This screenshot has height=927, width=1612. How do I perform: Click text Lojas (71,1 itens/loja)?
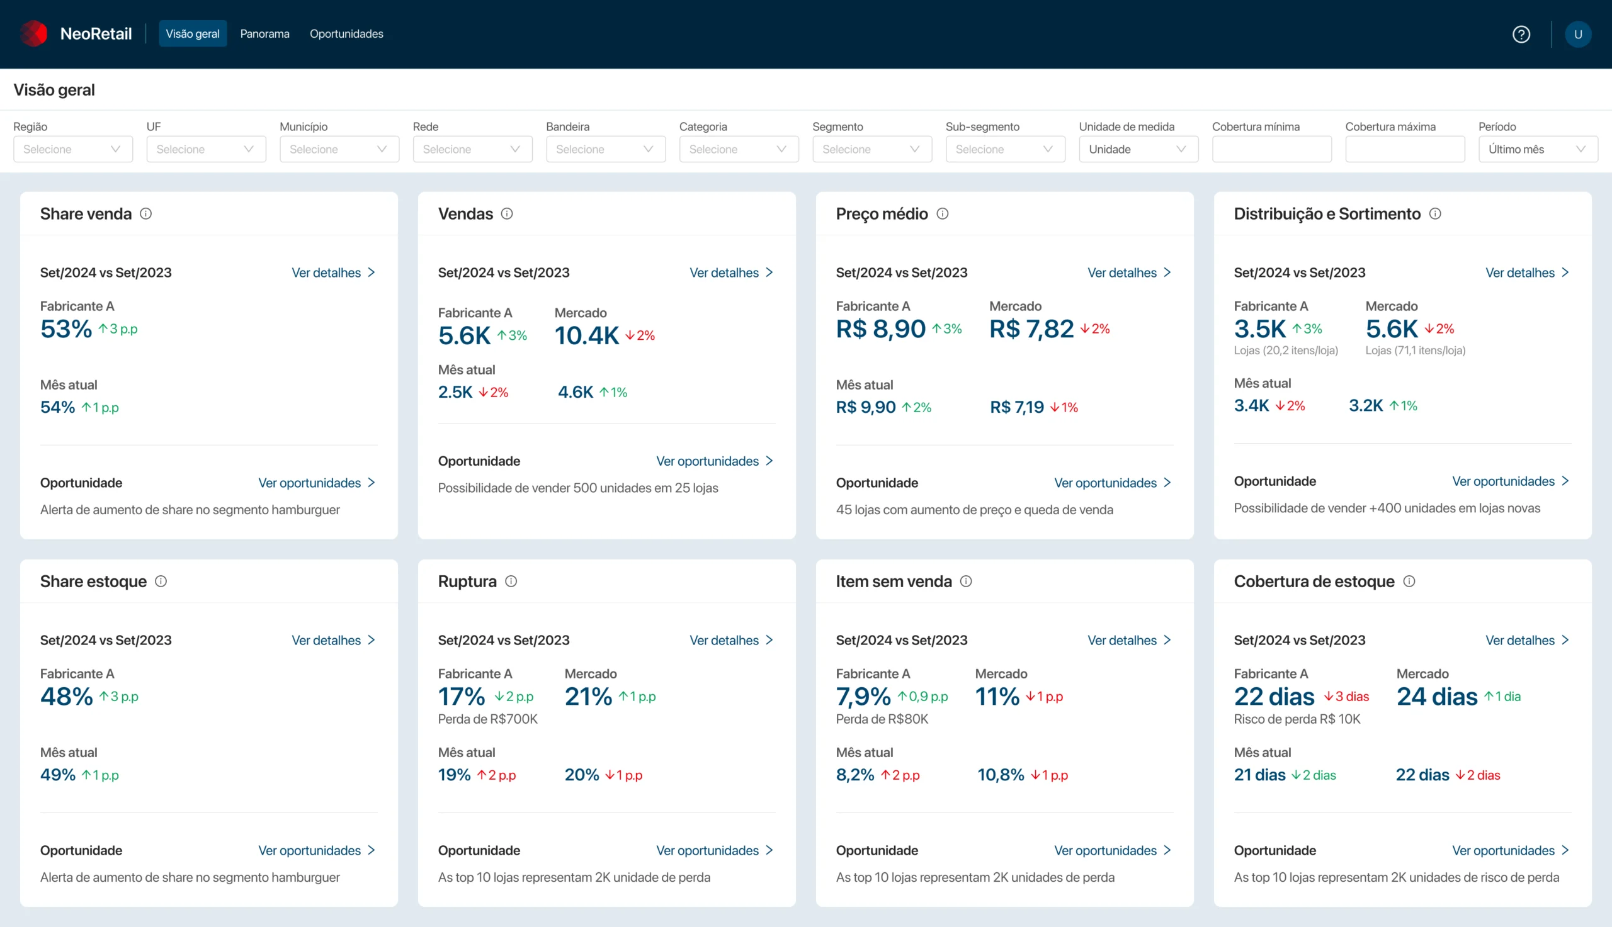point(1415,350)
